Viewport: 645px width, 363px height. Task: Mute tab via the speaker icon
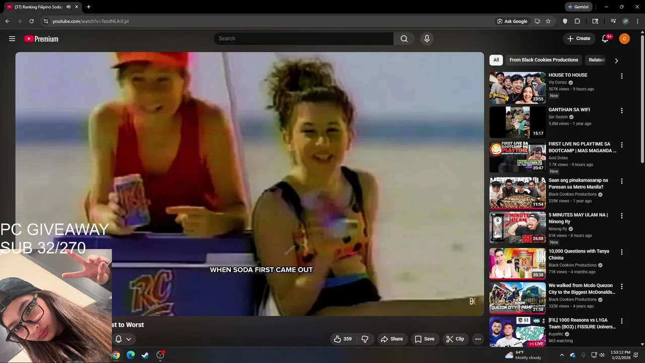pos(68,7)
